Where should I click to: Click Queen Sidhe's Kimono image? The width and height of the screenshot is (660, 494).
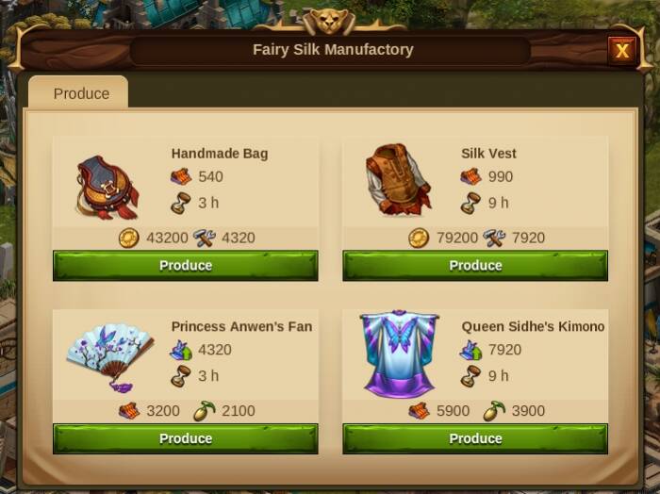[x=400, y=354]
